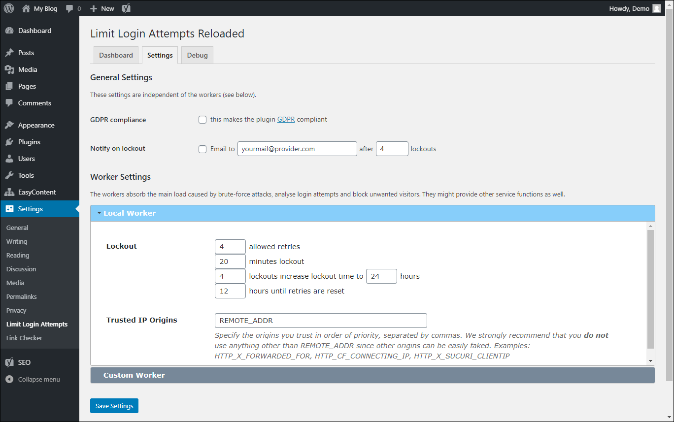This screenshot has height=422, width=674.
Task: Click the Save Settings button
Action: coord(114,406)
